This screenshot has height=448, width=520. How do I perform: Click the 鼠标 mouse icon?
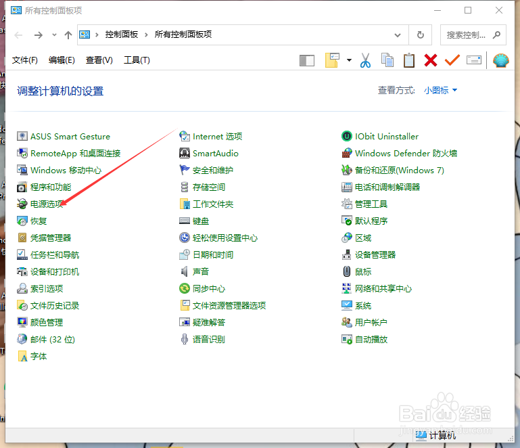point(347,272)
